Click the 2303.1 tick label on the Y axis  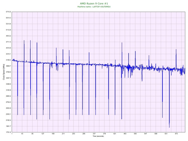point(7,114)
